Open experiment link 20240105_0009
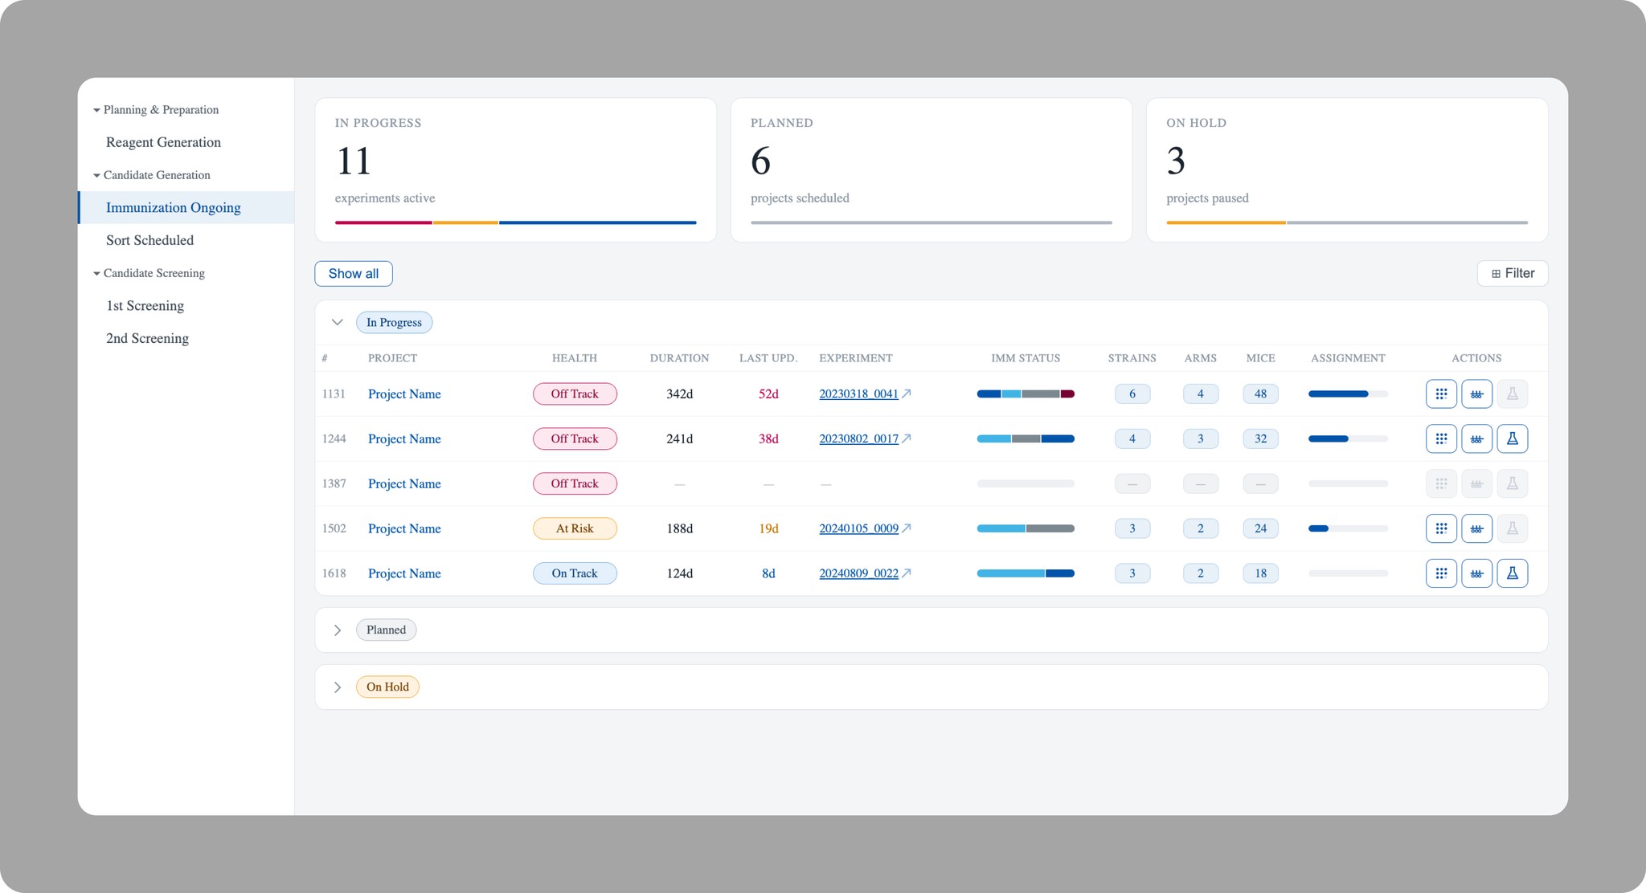The image size is (1646, 893). click(858, 528)
